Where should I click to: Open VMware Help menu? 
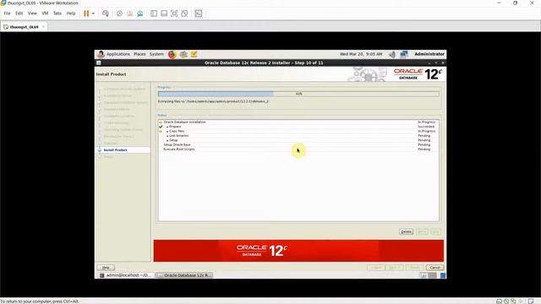(x=71, y=14)
